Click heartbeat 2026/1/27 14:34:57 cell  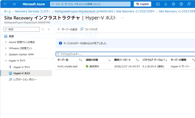[x=127, y=66]
